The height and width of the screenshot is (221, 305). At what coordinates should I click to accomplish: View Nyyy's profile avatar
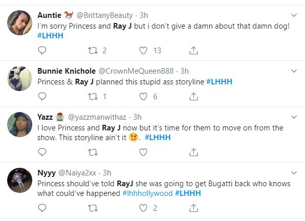pos(19,180)
